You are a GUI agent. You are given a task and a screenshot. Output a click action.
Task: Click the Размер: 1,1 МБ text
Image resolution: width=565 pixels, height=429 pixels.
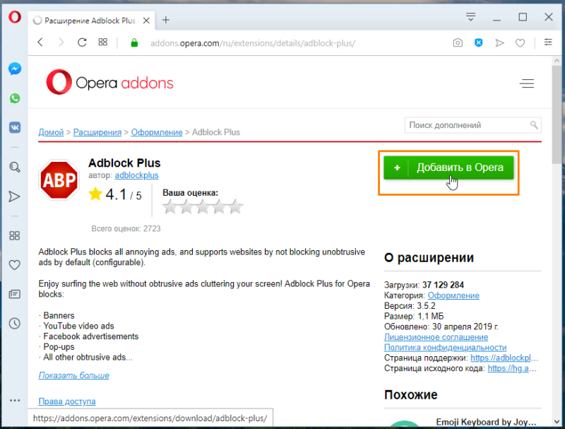(x=414, y=317)
